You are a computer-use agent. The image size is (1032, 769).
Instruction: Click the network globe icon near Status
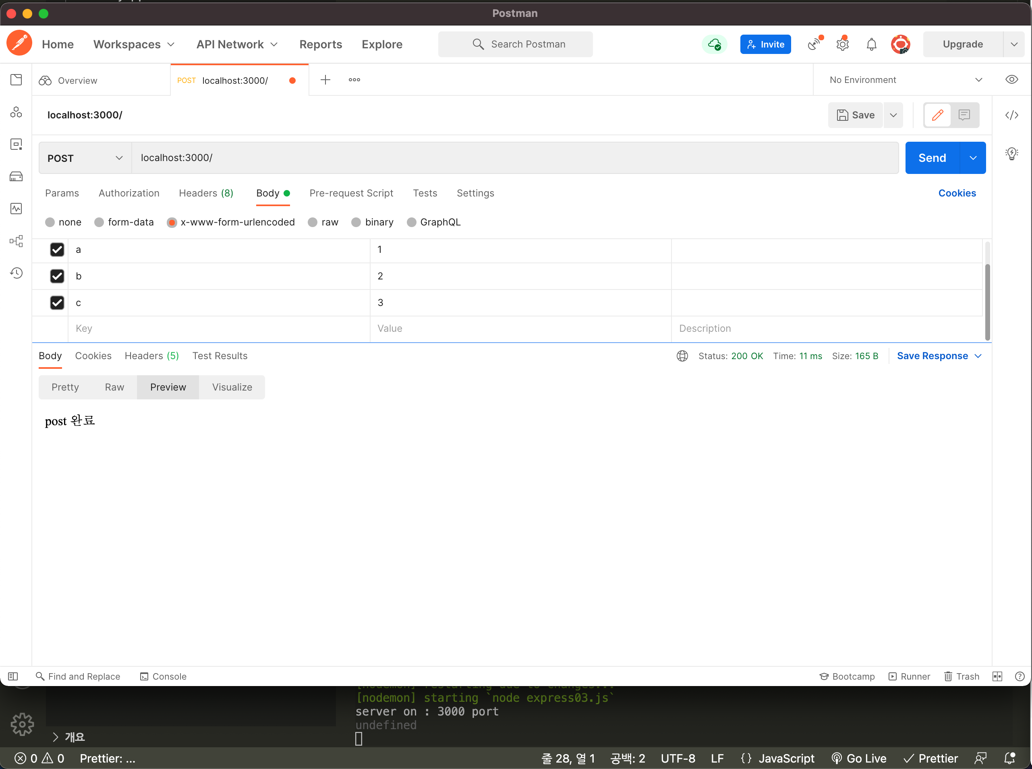(x=682, y=356)
